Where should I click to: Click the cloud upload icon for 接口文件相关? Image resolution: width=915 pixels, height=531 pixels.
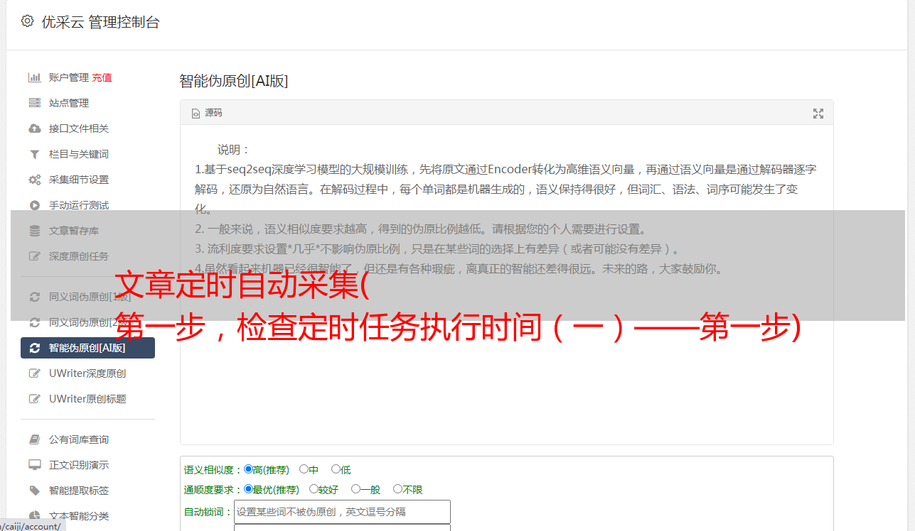(34, 128)
